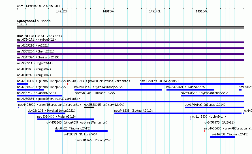Open the nsv946740 (Sudmant2013) label
This screenshot has height=154, width=252.
pyautogui.click(x=37, y=93)
